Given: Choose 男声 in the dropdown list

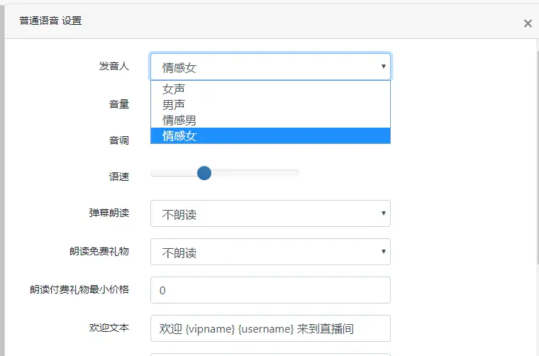Looking at the screenshot, I should click(x=270, y=104).
